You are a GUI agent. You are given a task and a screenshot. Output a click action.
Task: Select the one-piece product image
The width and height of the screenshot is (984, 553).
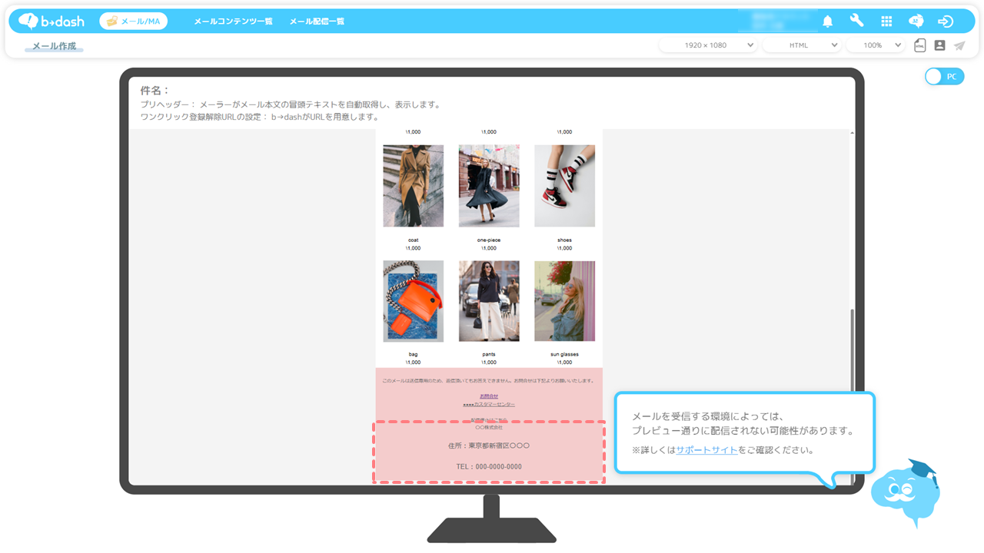pos(489,186)
